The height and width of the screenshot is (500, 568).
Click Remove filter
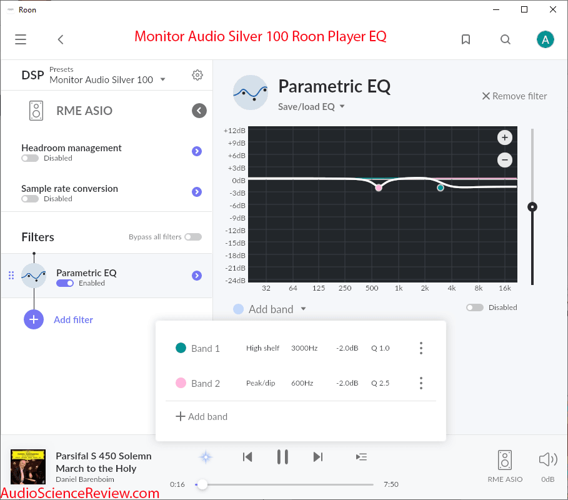(x=514, y=96)
